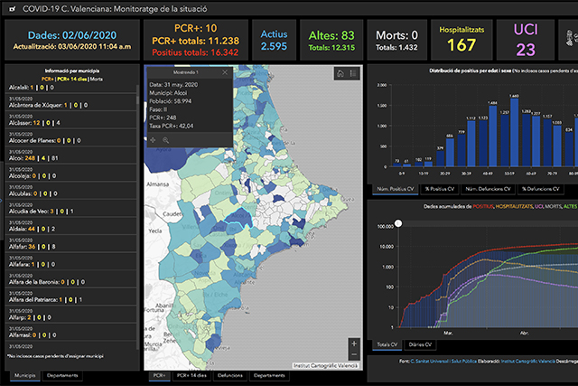Click the map home extent button

coord(340,73)
